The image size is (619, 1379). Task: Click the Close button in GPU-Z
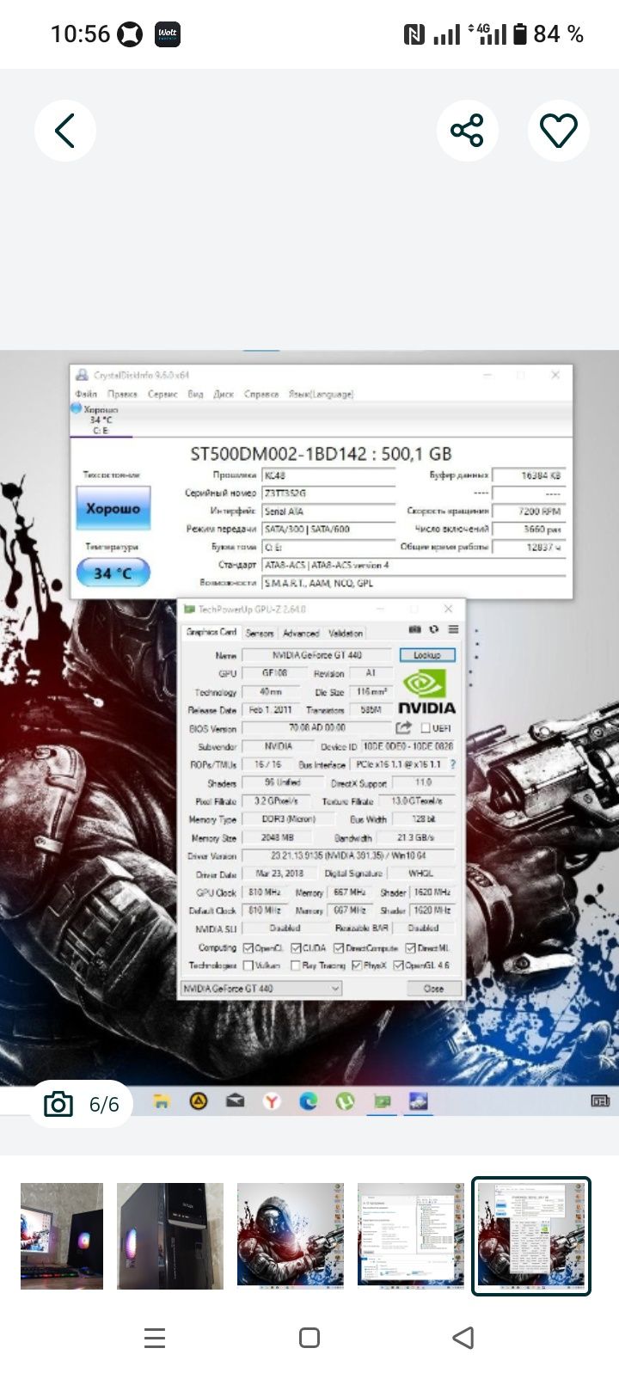(433, 989)
